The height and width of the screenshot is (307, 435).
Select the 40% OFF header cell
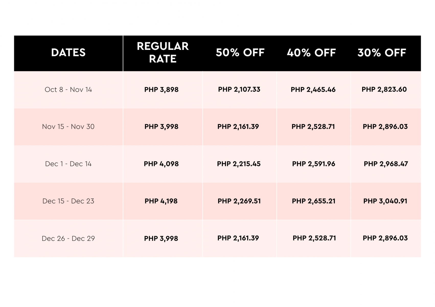click(x=311, y=53)
